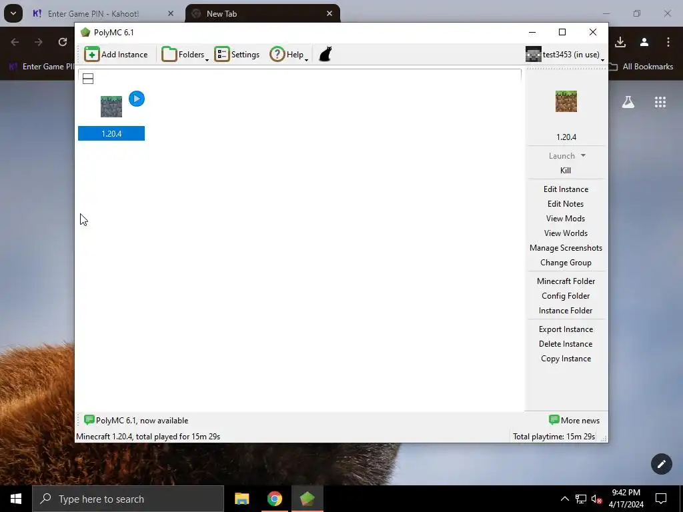This screenshot has height=512, width=683.
Task: Open the Config Folder
Action: 566,296
